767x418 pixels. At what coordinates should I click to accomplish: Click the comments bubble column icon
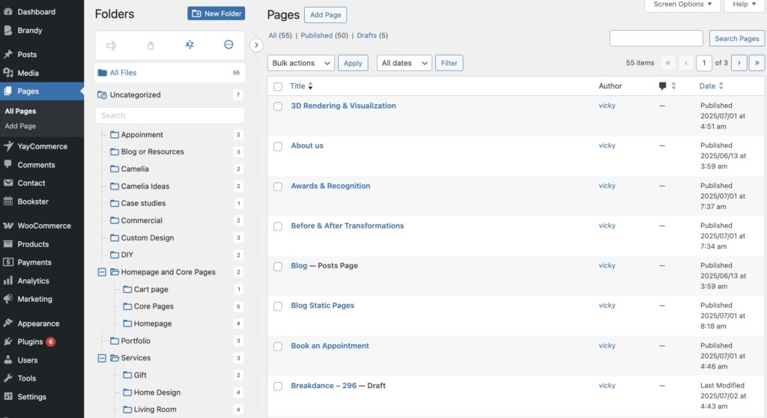tap(662, 86)
